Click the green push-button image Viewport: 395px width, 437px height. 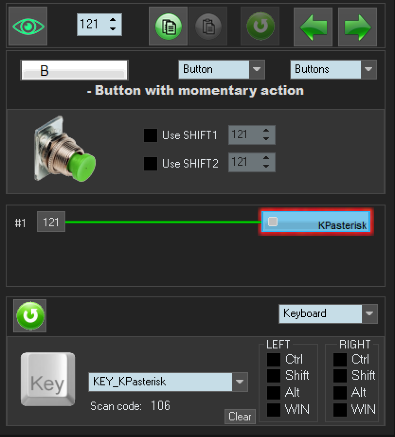pos(65,149)
